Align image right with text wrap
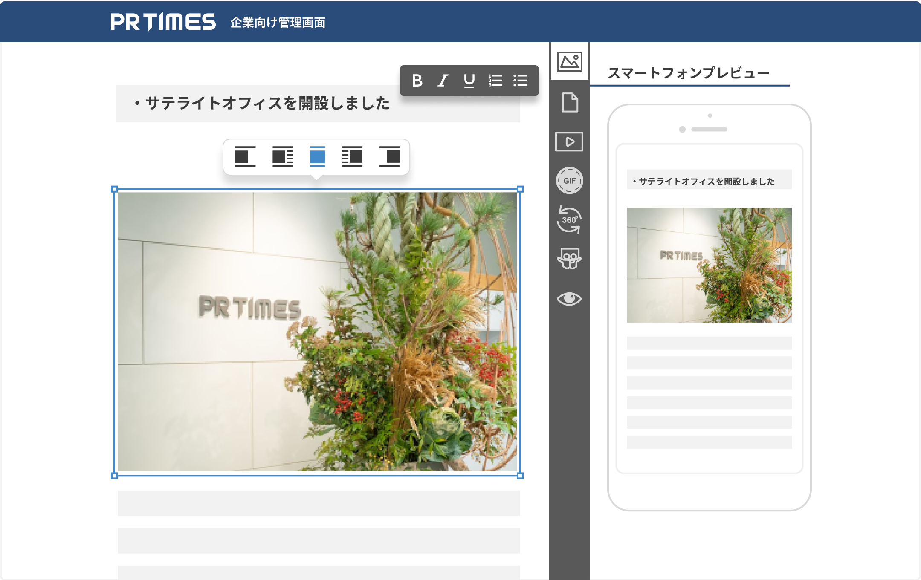921x580 pixels. tap(352, 156)
